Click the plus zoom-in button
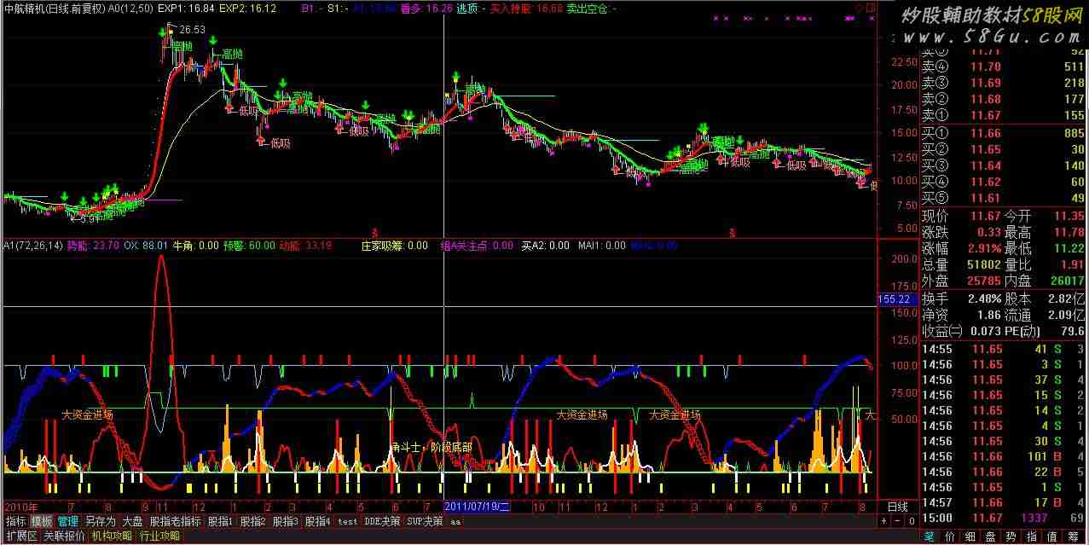The width and height of the screenshot is (1089, 545). point(884,521)
